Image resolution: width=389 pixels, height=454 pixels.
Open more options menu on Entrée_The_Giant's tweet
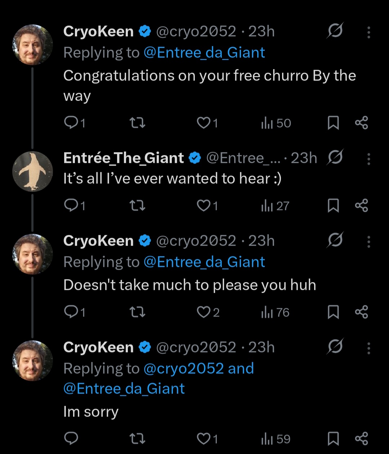(368, 159)
